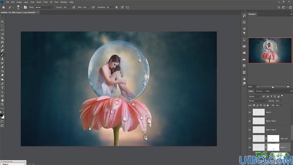This screenshot has height=165, width=293.
Task: Open the brush Mode Normal dropdown
Action: 44,7
